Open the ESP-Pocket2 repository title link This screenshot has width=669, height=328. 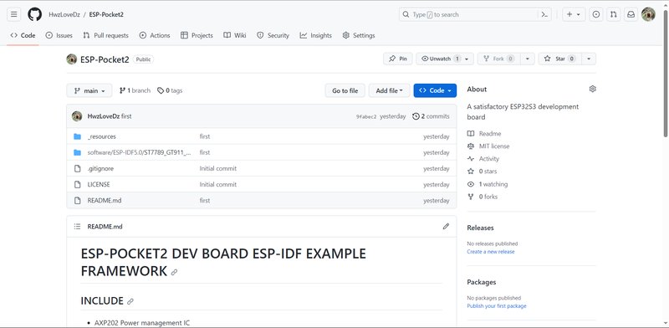(x=105, y=59)
